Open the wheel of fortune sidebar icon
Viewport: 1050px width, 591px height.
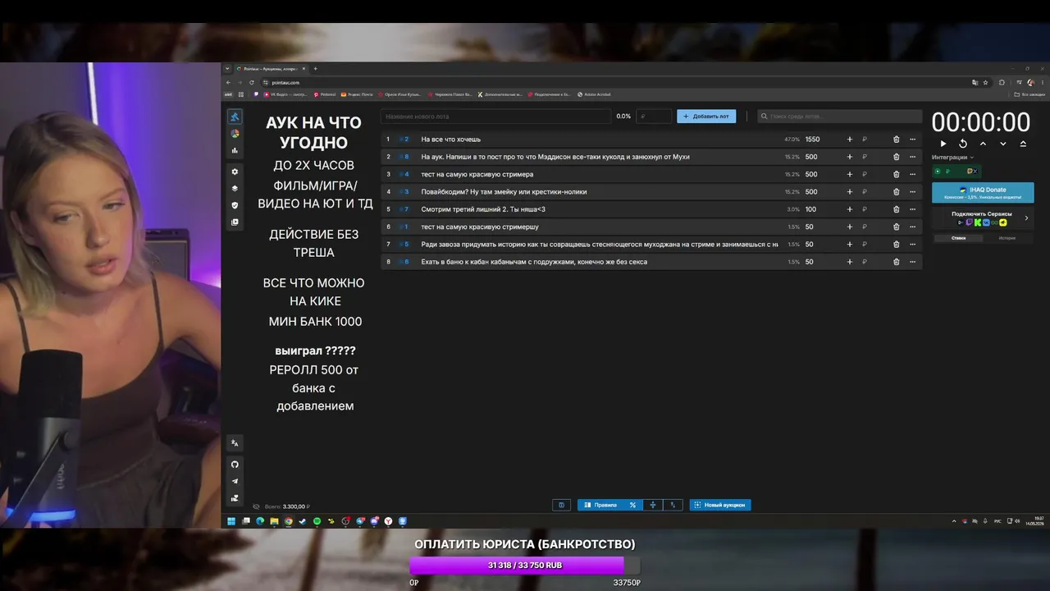(x=235, y=134)
